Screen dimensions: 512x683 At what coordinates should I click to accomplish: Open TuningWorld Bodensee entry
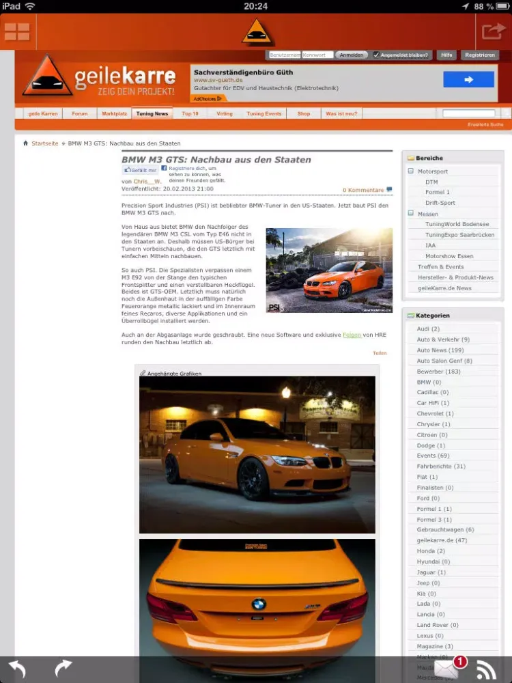457,224
